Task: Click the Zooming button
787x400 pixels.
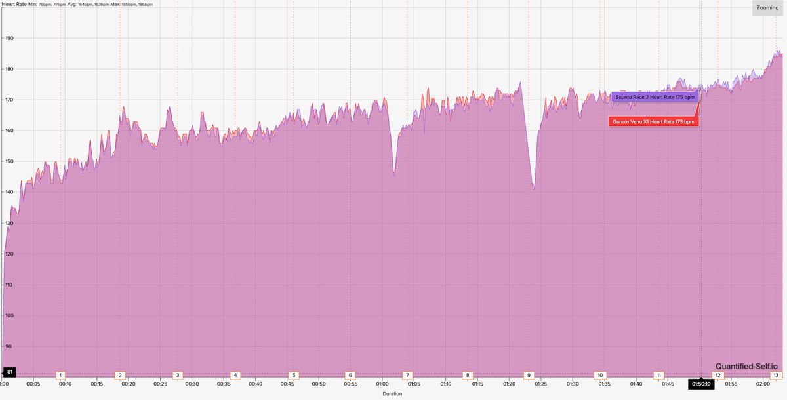Action: click(767, 8)
